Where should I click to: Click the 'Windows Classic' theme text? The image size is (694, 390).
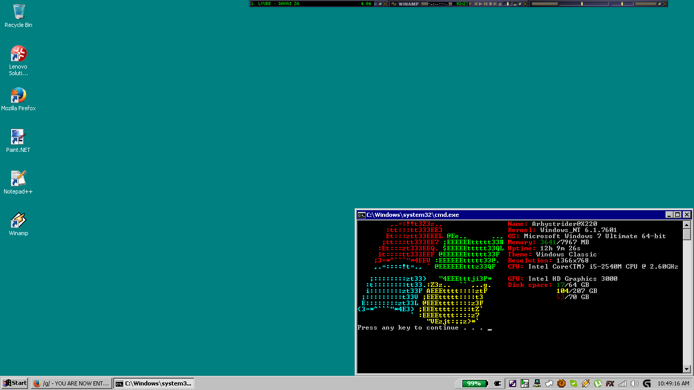[566, 254]
